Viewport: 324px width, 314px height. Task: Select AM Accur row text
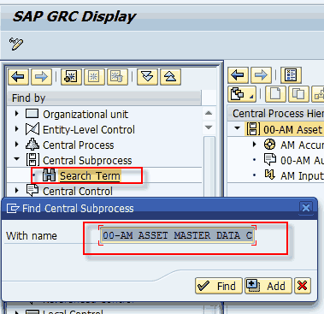pos(302,145)
